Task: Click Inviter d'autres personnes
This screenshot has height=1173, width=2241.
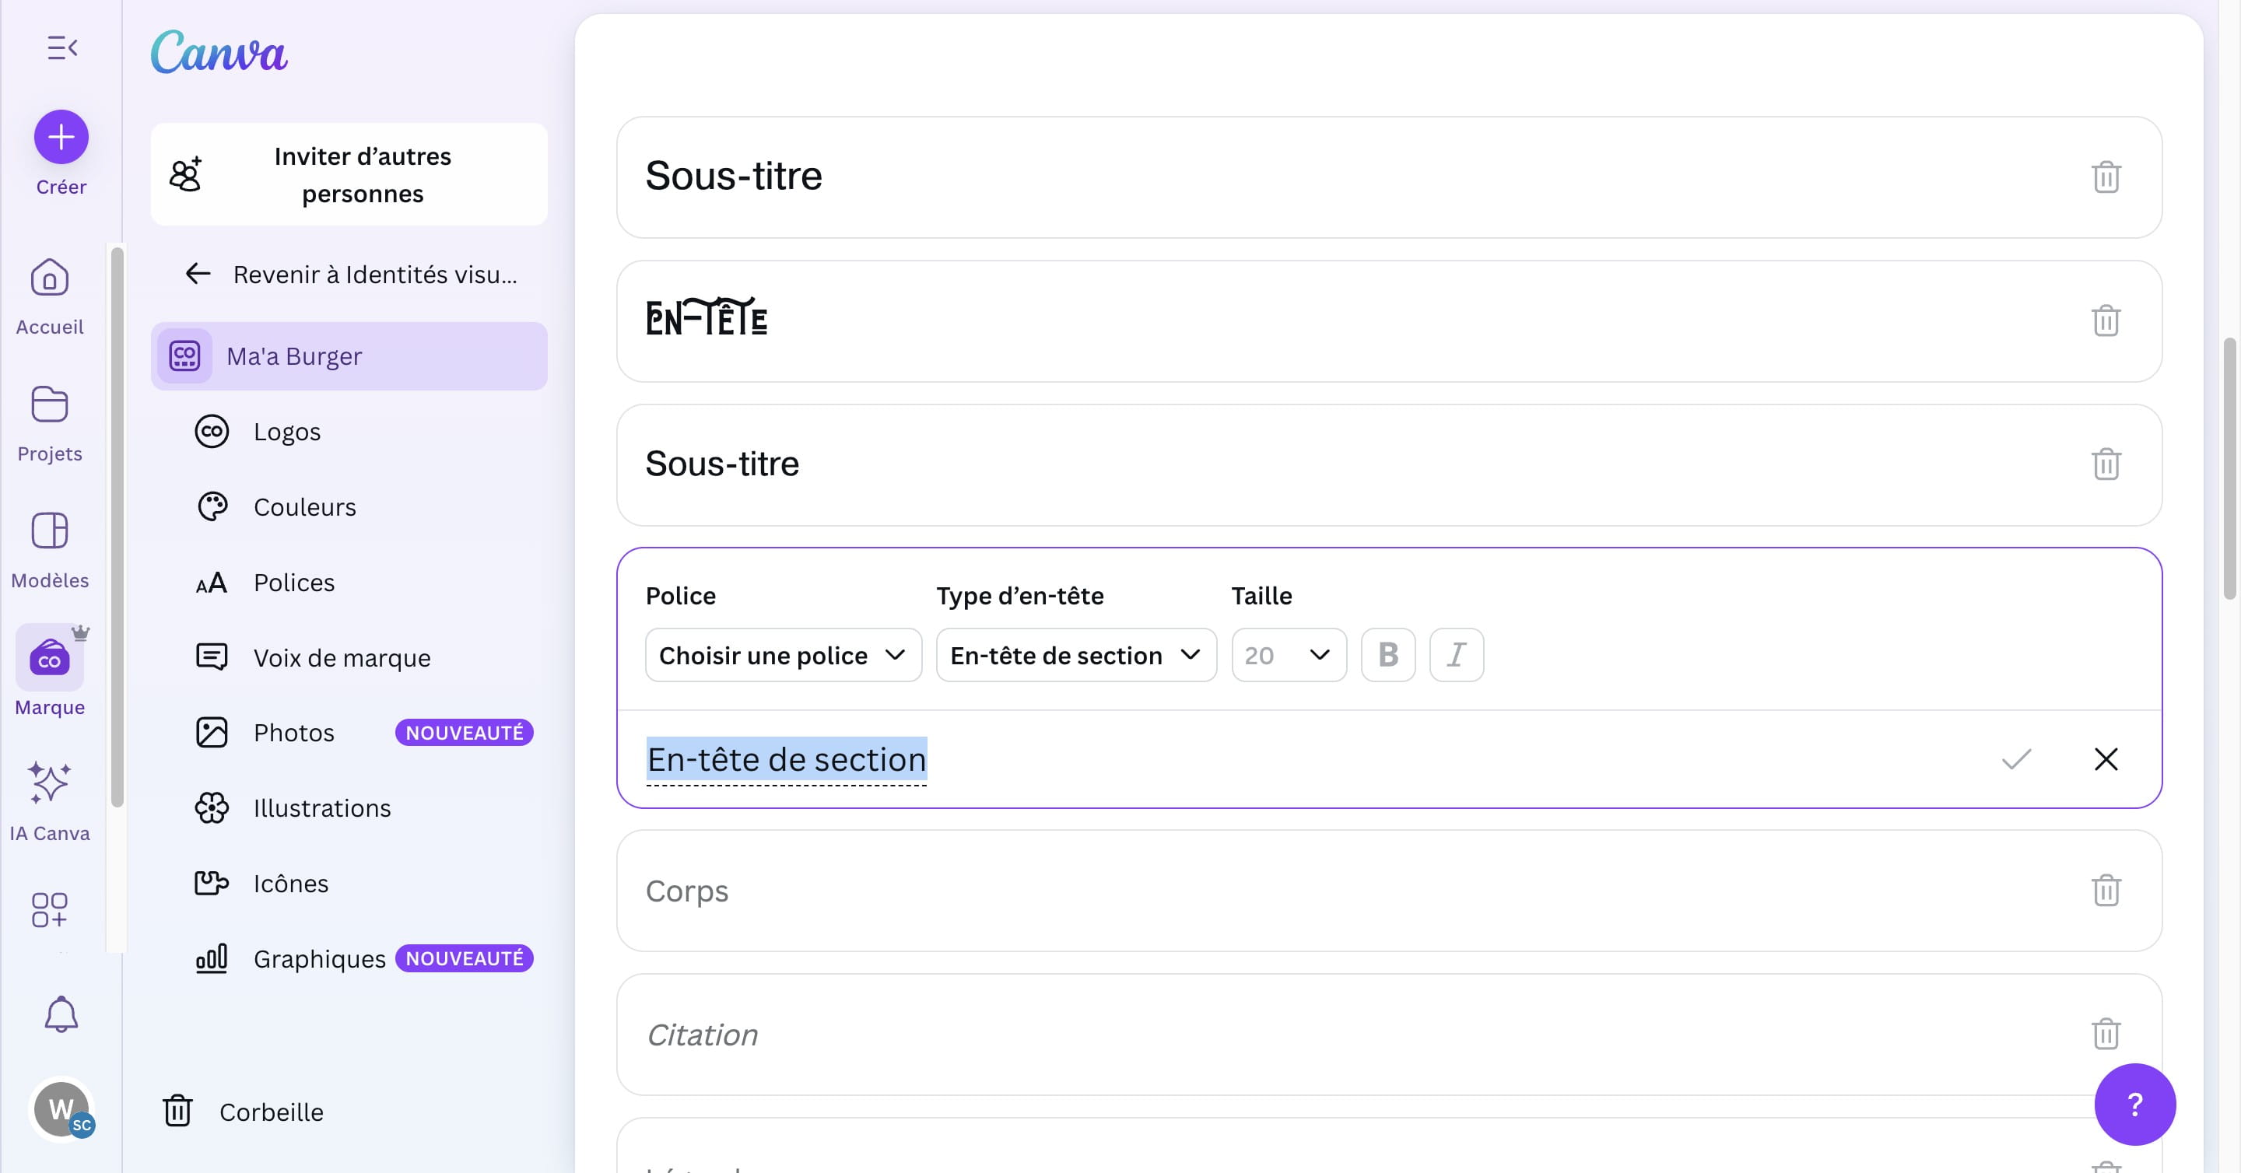Action: click(349, 174)
